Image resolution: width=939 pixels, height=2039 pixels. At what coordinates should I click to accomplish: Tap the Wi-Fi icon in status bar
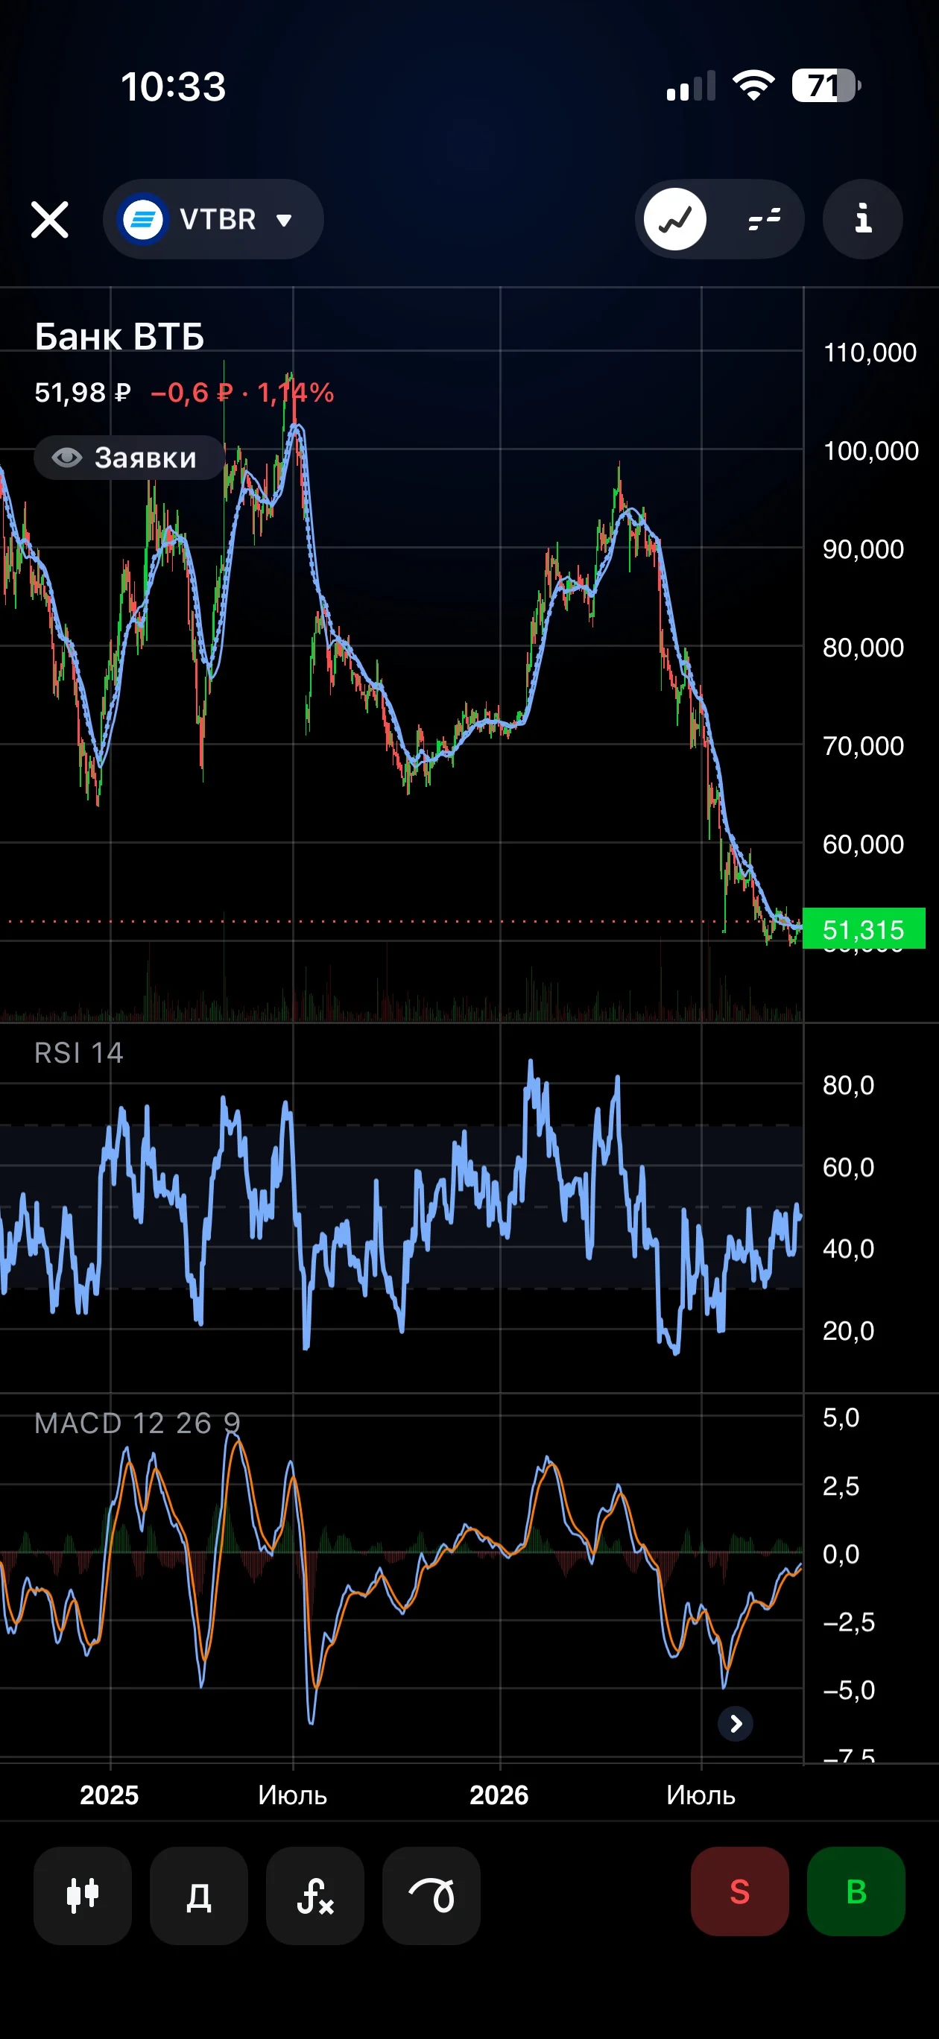(753, 85)
